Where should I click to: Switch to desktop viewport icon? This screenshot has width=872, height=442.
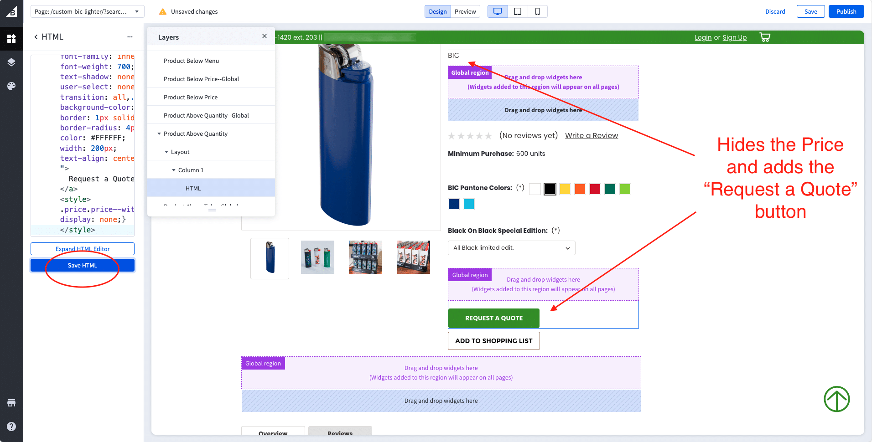click(498, 11)
